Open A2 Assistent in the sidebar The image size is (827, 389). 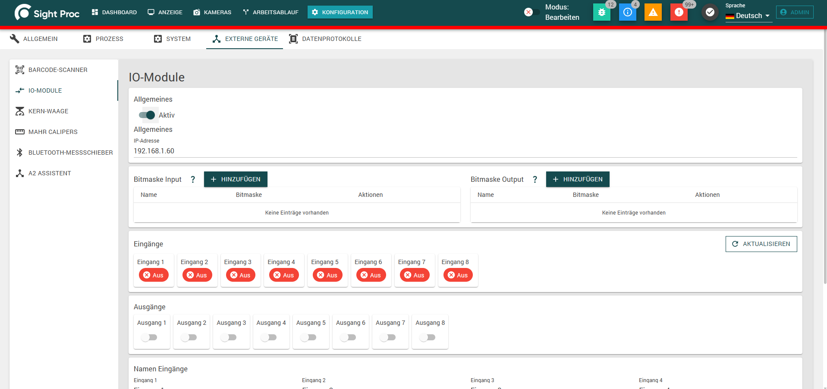coord(64,173)
